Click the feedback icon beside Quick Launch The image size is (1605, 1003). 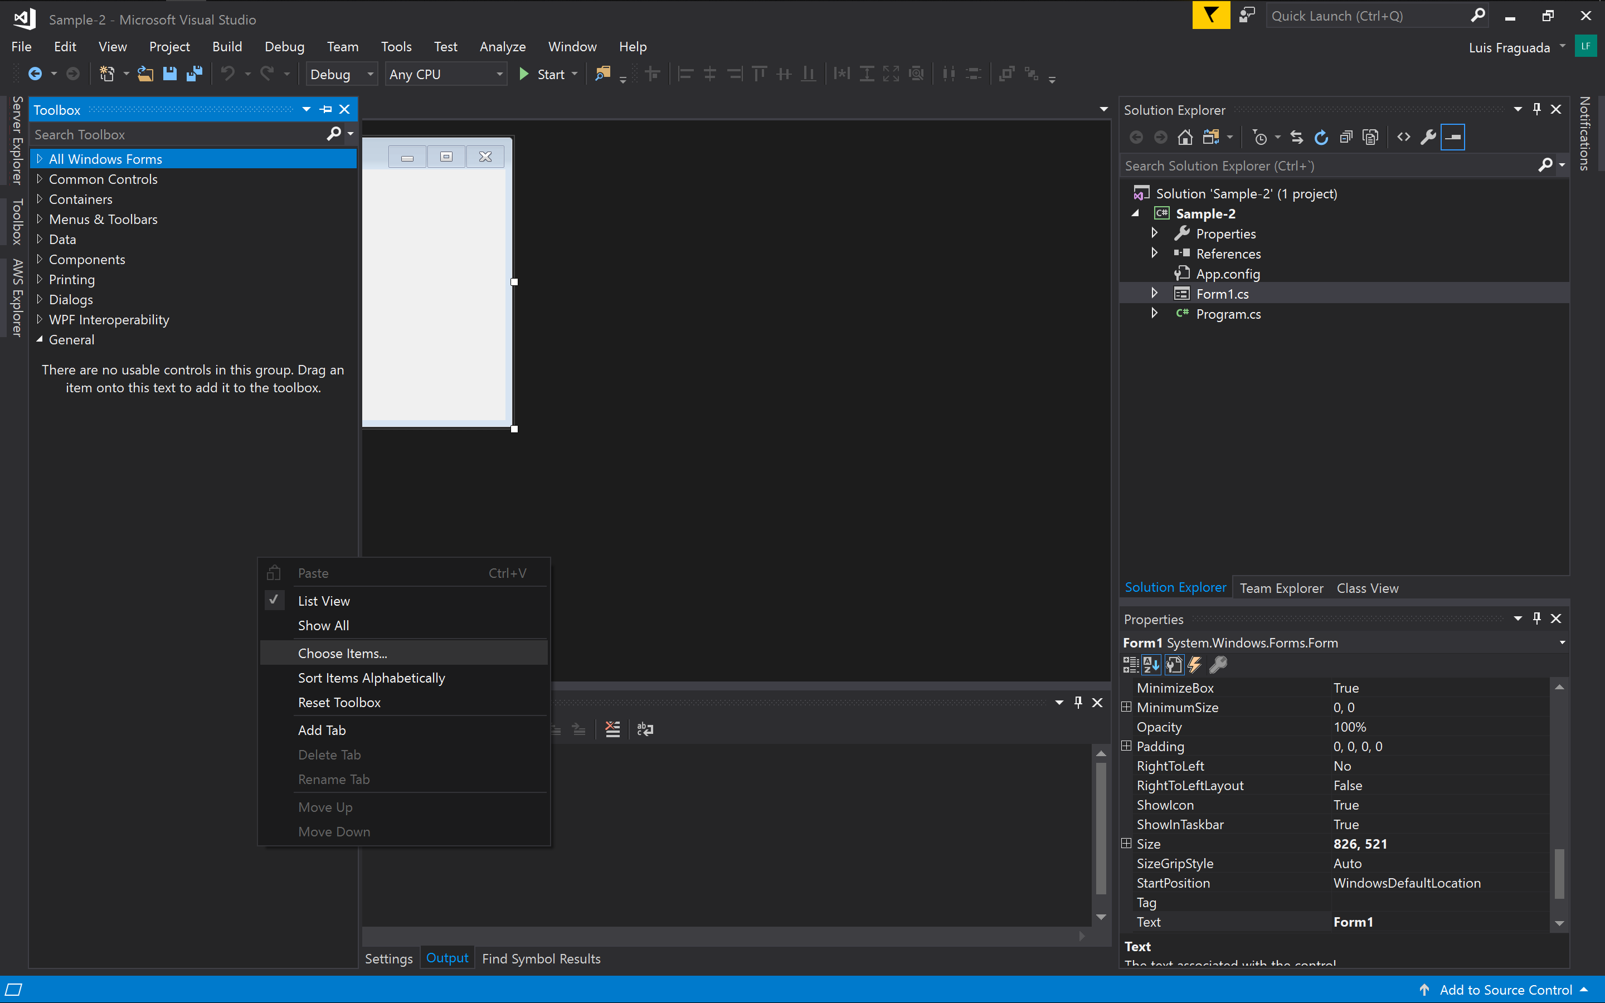click(x=1248, y=16)
